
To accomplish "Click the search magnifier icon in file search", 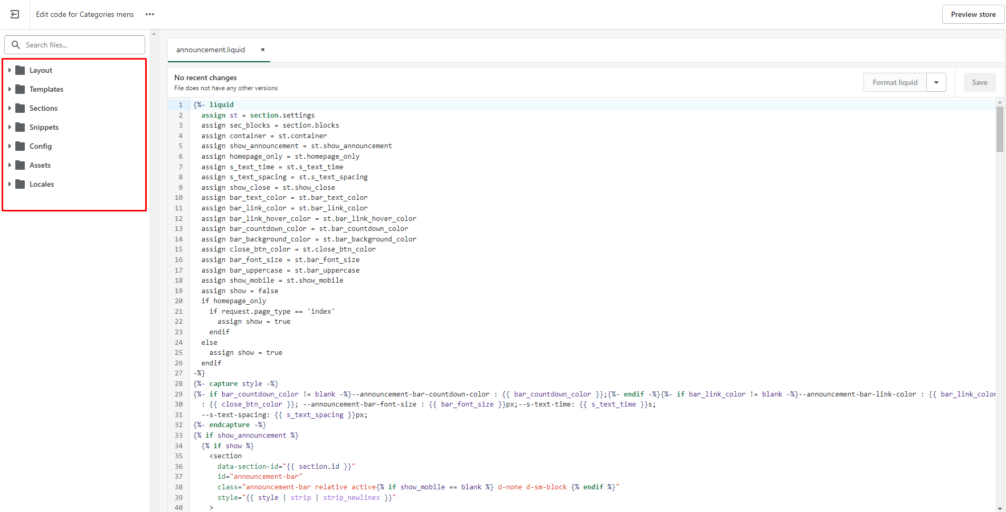I will coord(16,45).
